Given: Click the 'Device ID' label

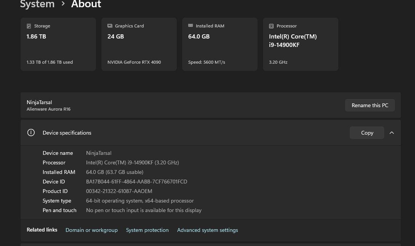Looking at the screenshot, I should pyautogui.click(x=54, y=182).
